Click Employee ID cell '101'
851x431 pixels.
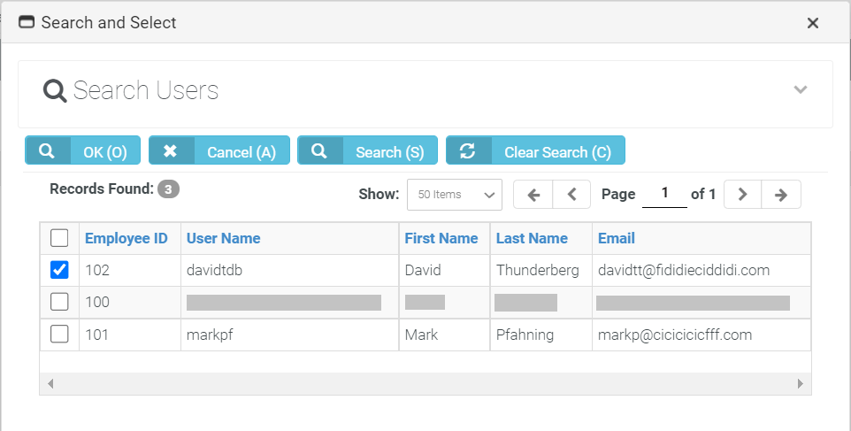(96, 335)
